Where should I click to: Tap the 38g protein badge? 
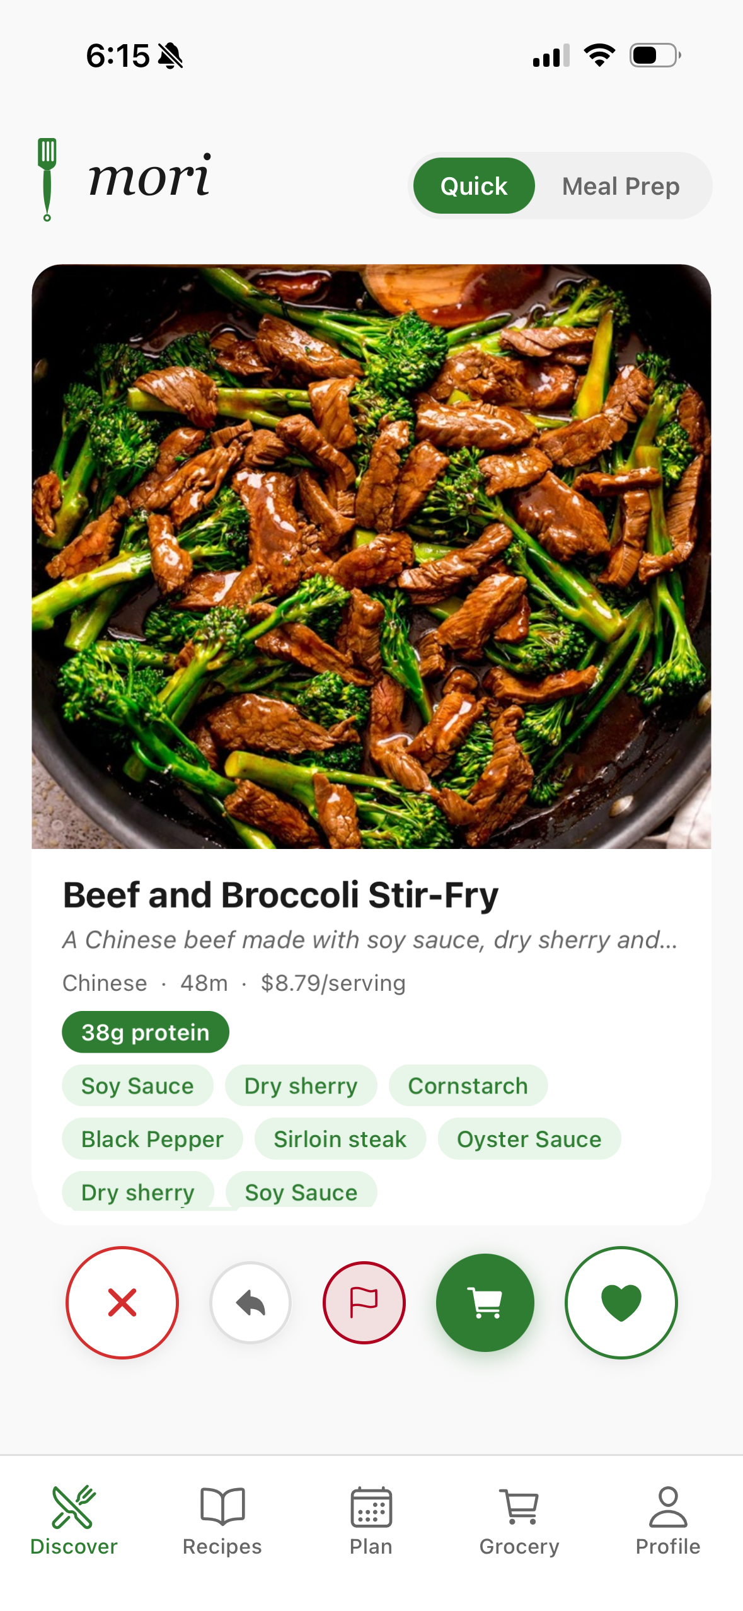pos(146,1032)
